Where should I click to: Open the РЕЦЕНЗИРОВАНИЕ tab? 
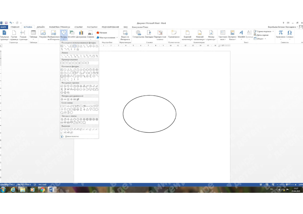(x=110, y=27)
